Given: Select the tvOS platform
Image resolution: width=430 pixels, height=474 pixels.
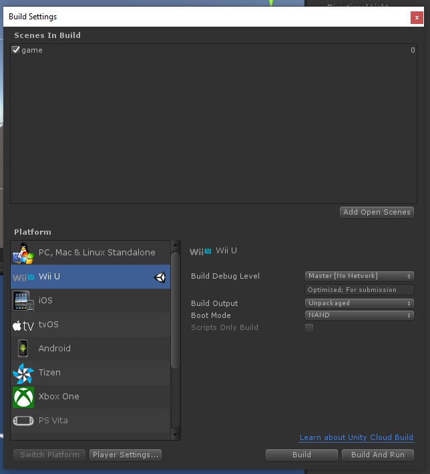Looking at the screenshot, I should pyautogui.click(x=90, y=325).
